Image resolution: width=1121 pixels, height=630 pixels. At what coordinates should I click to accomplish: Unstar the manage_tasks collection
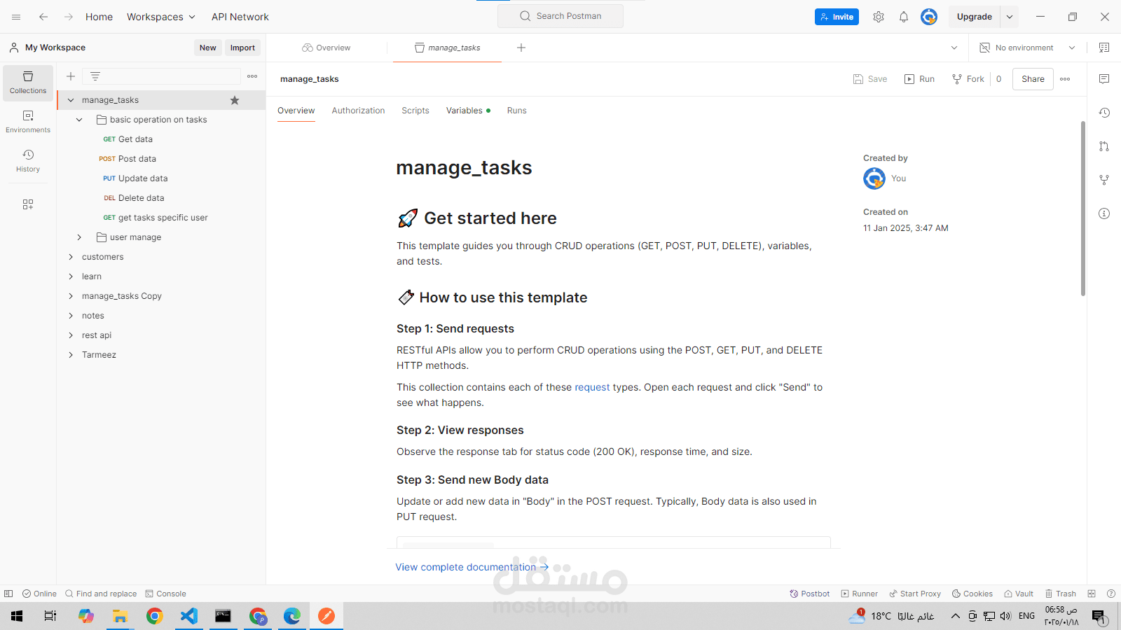(x=235, y=100)
